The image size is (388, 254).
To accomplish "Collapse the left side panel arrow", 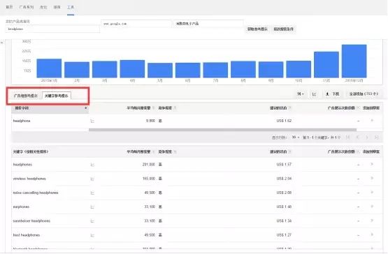I will point(2,43).
